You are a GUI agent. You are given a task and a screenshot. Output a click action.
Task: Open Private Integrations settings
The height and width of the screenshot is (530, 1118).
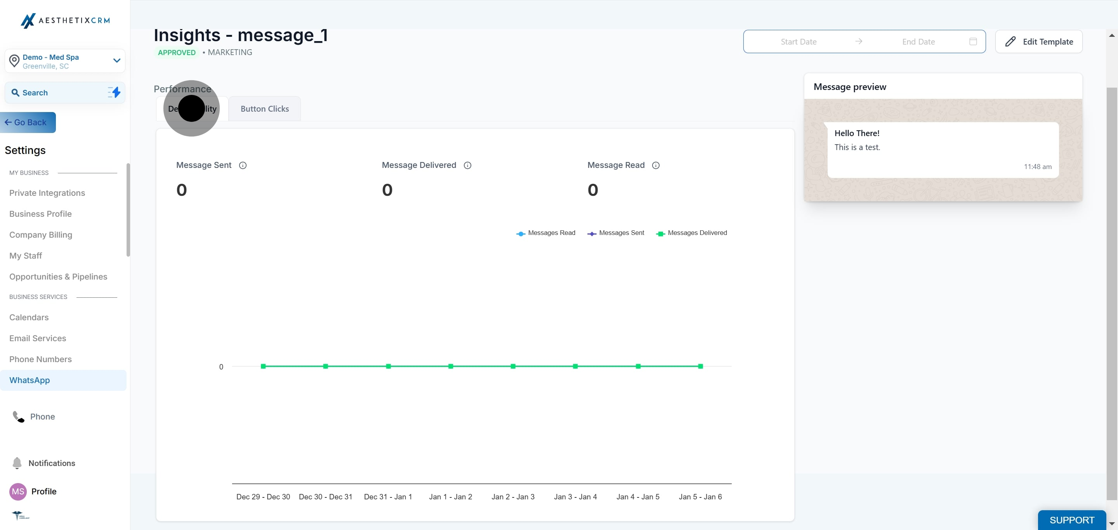[x=47, y=193]
